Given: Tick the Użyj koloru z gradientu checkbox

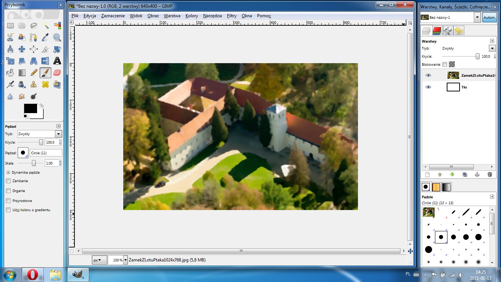Looking at the screenshot, I should 8,210.
